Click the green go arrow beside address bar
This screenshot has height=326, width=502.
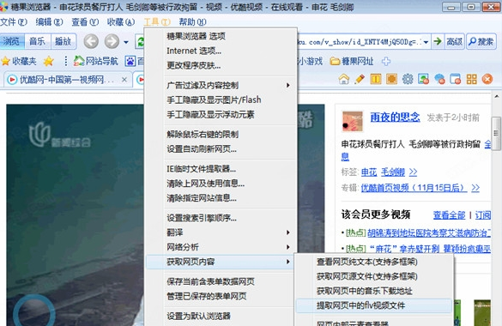click(x=438, y=41)
